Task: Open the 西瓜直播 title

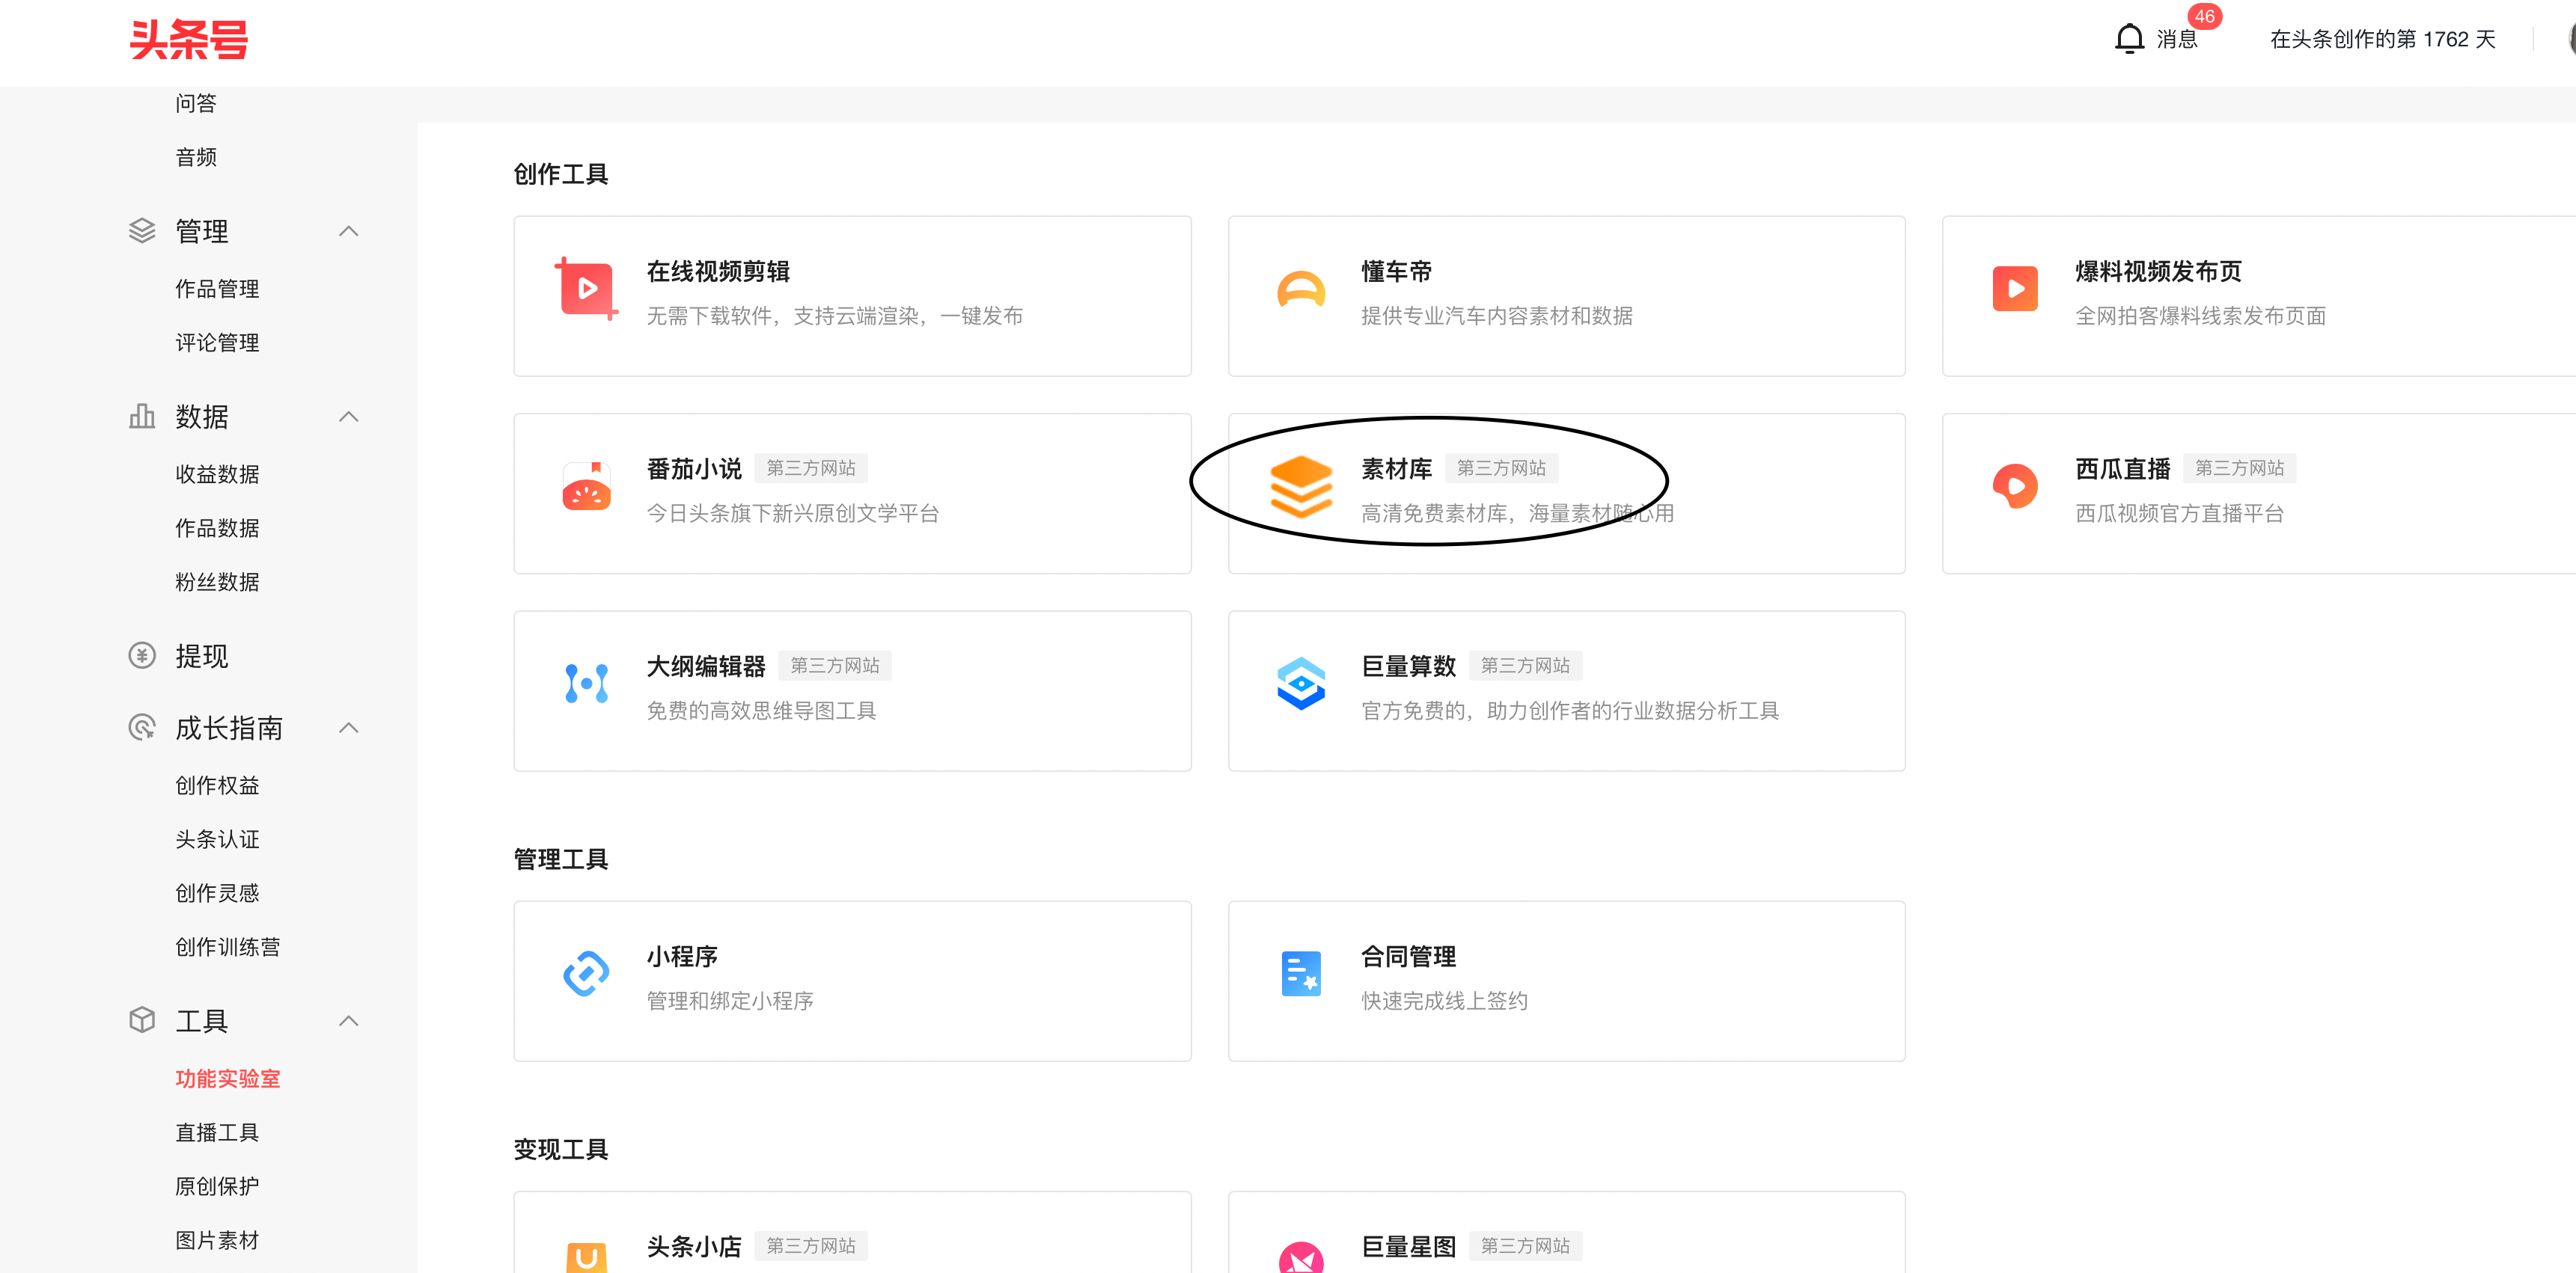Action: pos(2122,469)
